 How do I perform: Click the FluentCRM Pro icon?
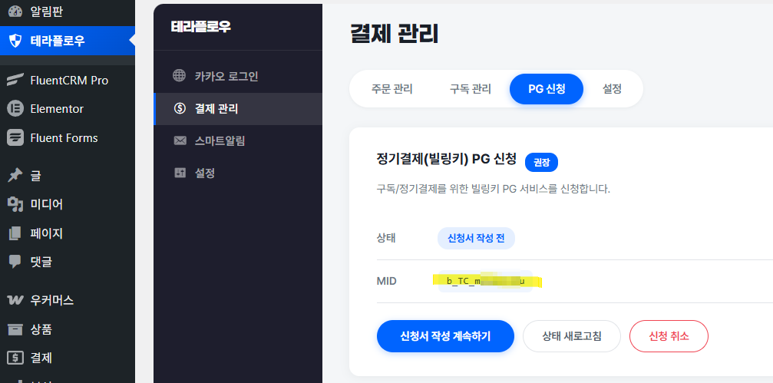15,80
